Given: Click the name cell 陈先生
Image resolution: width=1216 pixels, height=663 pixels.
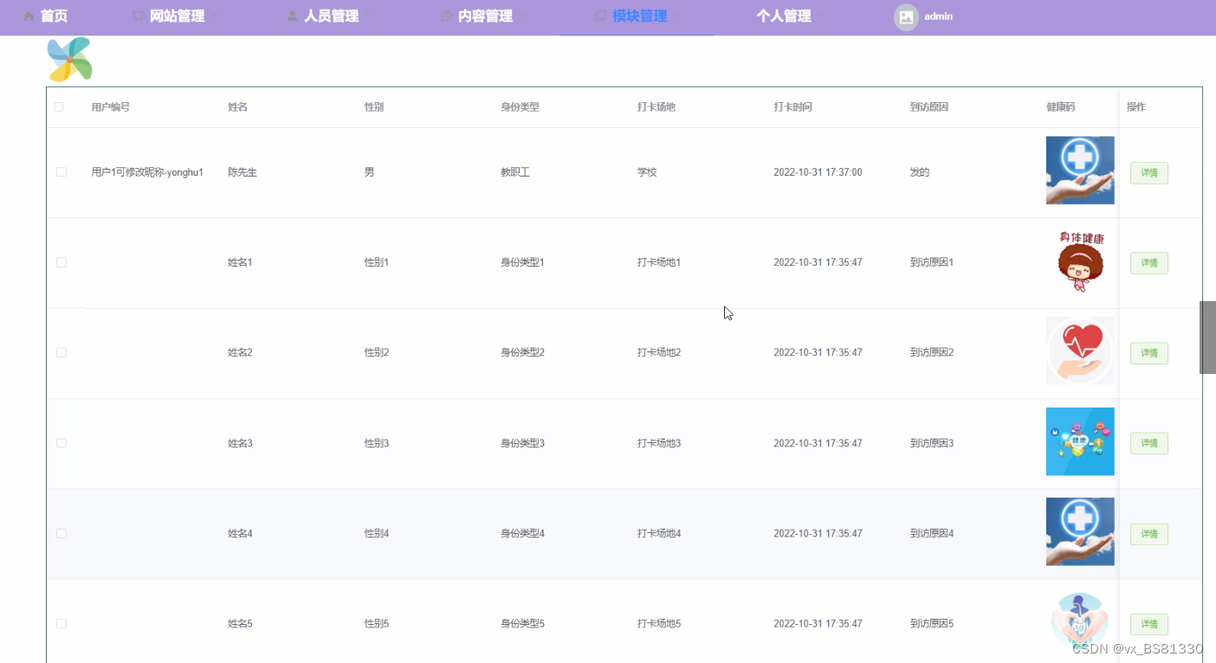Looking at the screenshot, I should (243, 172).
